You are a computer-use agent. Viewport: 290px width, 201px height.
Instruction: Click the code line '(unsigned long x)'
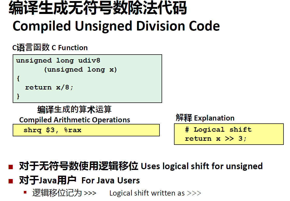tap(81, 70)
